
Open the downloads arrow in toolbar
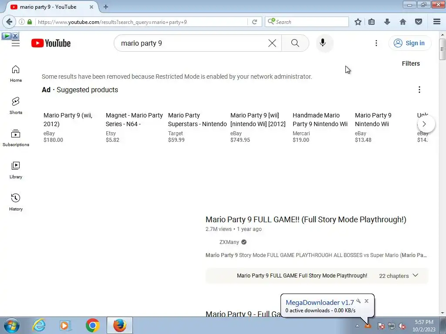tap(387, 22)
